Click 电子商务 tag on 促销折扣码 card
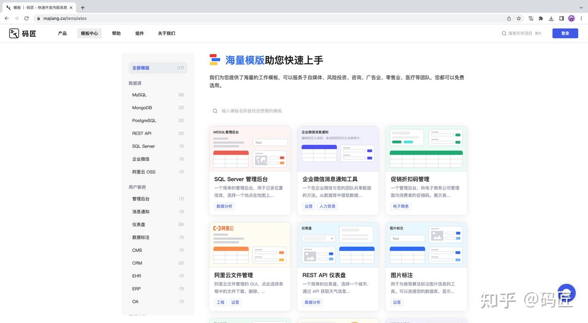This screenshot has height=323, width=588. [401, 206]
